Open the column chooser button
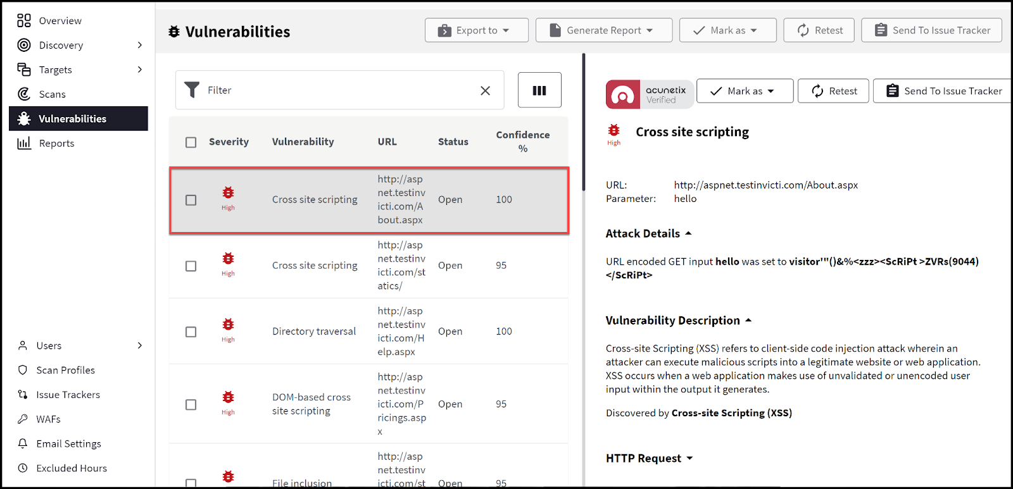The width and height of the screenshot is (1013, 489). pos(539,90)
